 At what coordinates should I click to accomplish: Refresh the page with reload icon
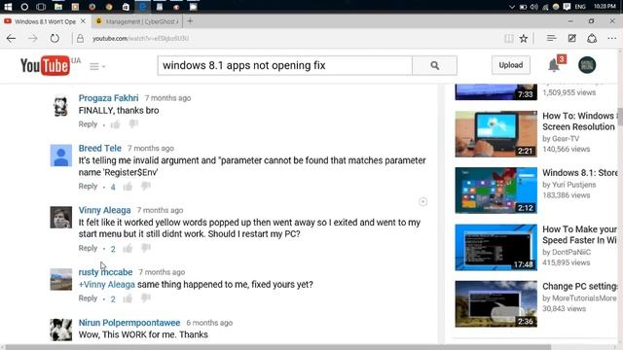pos(55,39)
